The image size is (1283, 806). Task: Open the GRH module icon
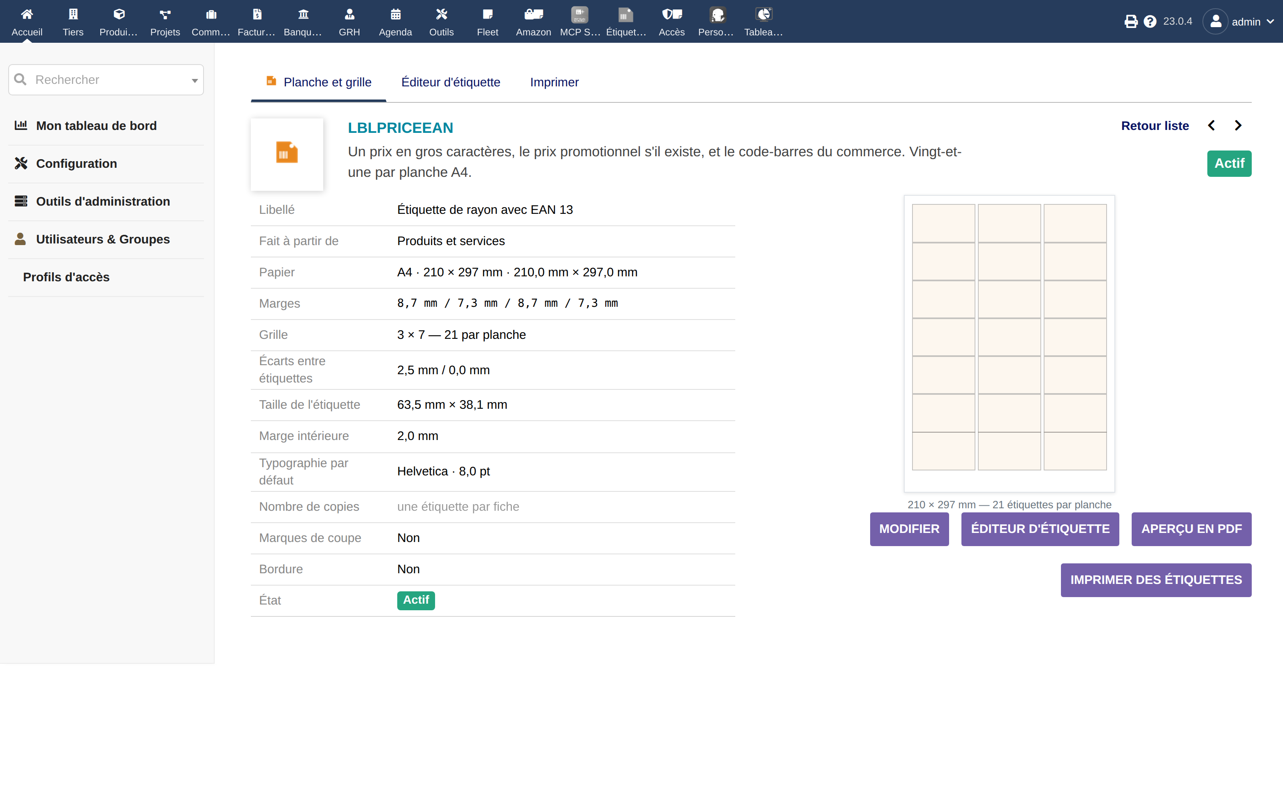(349, 14)
